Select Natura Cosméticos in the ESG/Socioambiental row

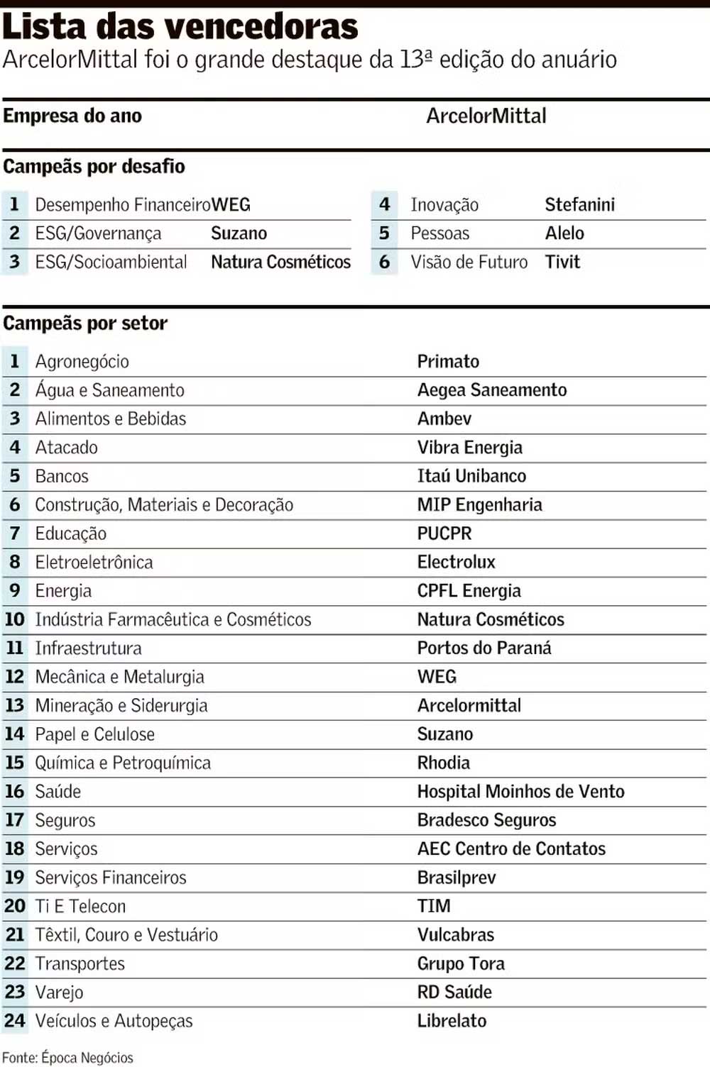click(x=280, y=262)
